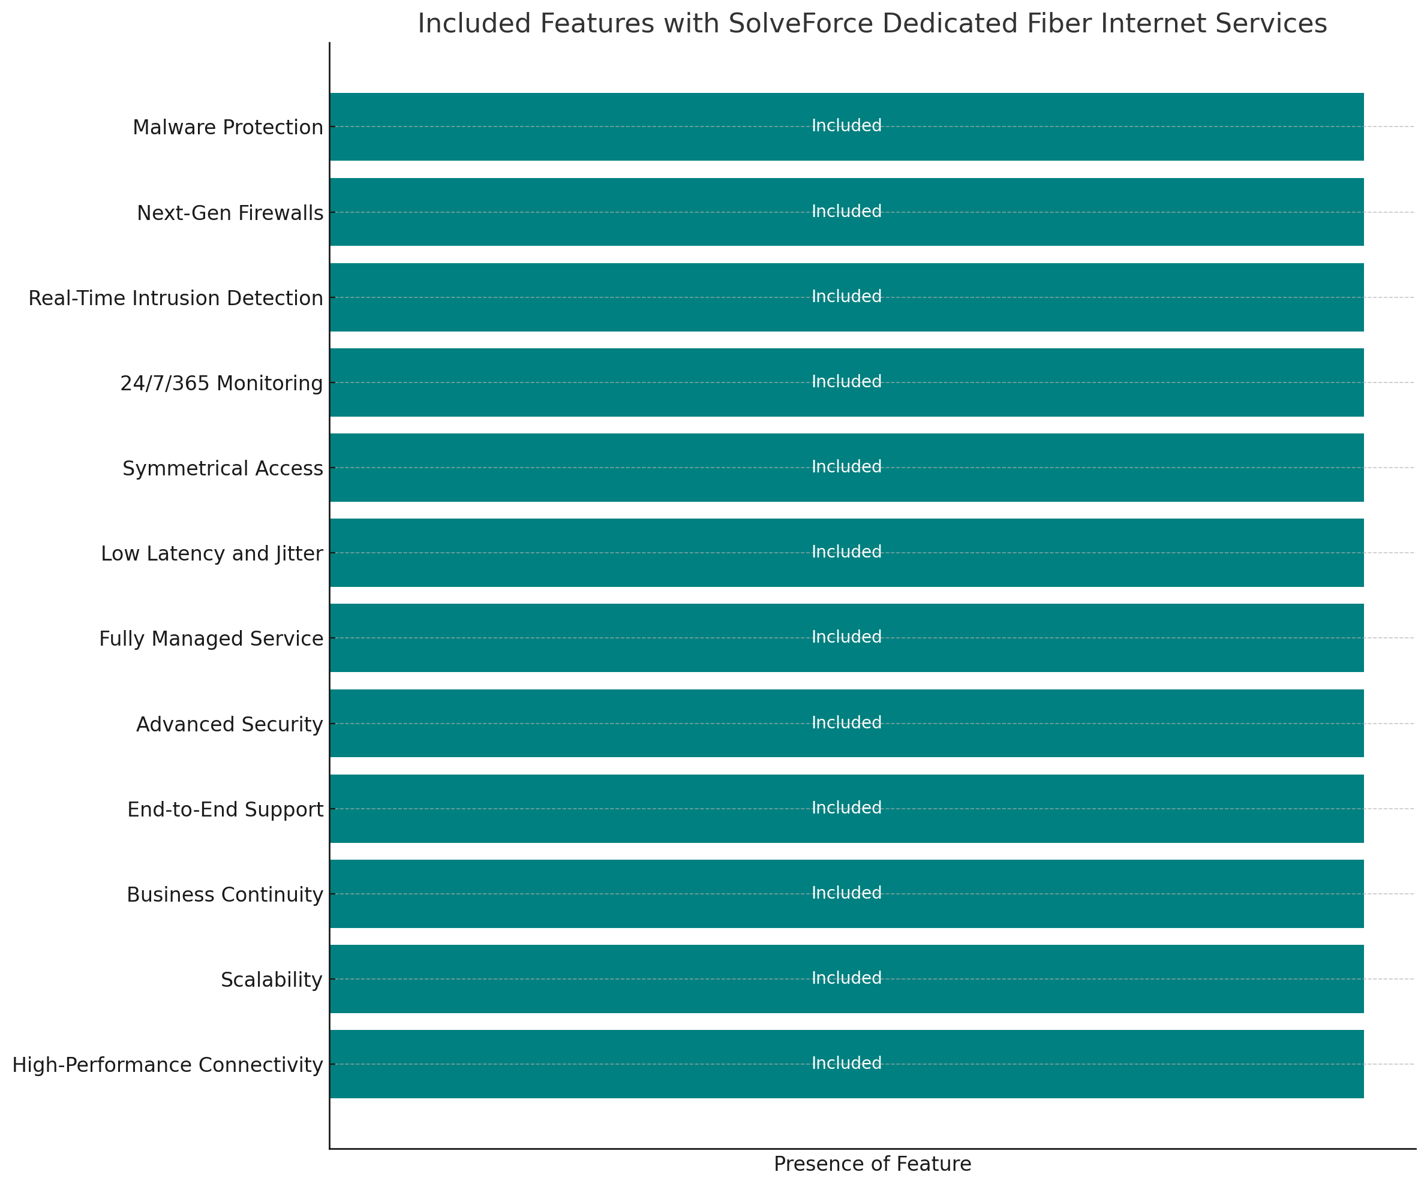Click the 'Scalability' axis label
Screen dimensions: 1427x1187
[271, 979]
